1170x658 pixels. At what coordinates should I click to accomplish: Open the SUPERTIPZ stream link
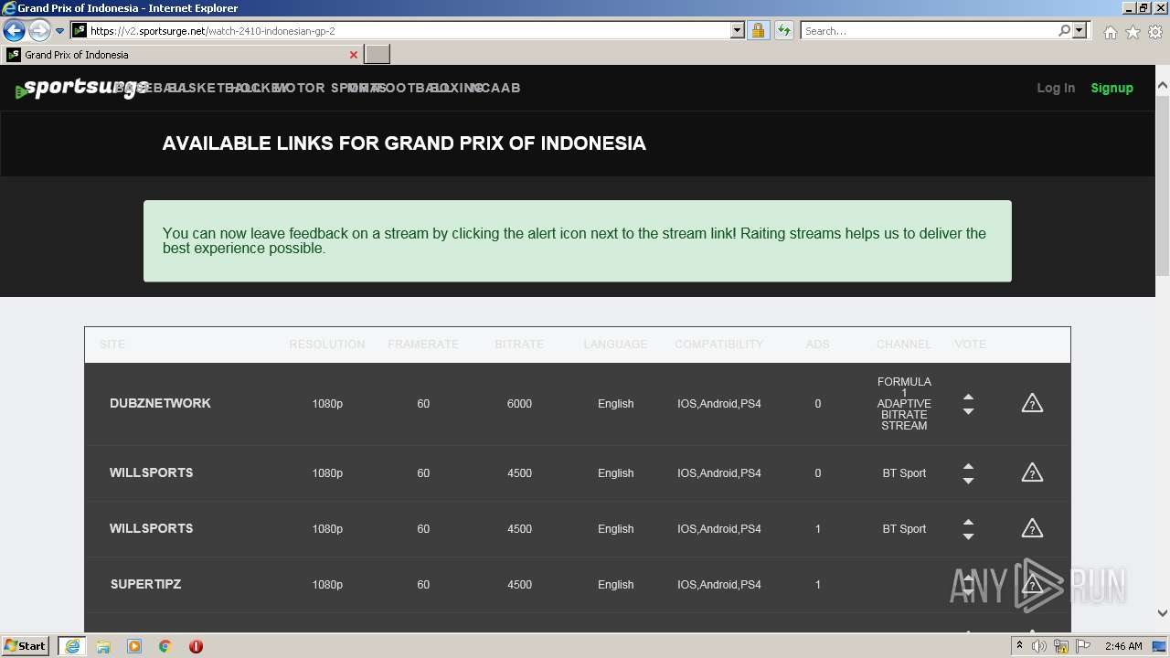145,584
